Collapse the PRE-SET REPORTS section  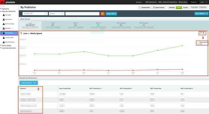(9, 12)
